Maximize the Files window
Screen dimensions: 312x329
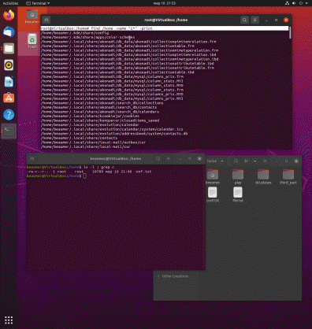point(286,161)
